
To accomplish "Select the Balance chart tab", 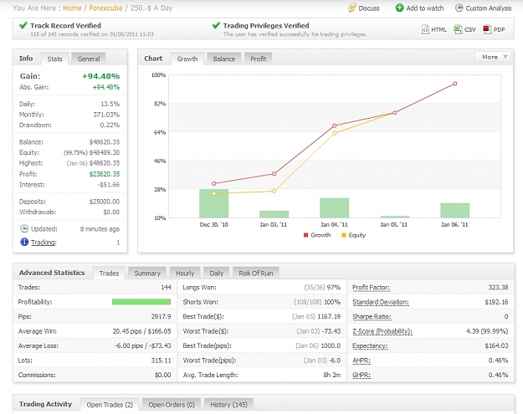I will tap(223, 59).
